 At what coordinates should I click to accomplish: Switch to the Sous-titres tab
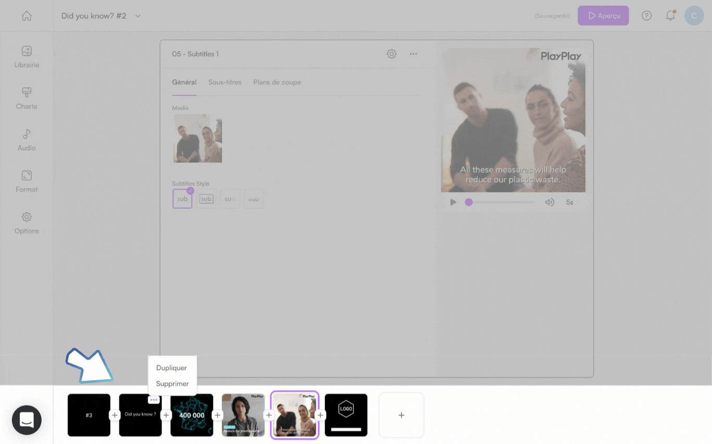[x=225, y=82]
